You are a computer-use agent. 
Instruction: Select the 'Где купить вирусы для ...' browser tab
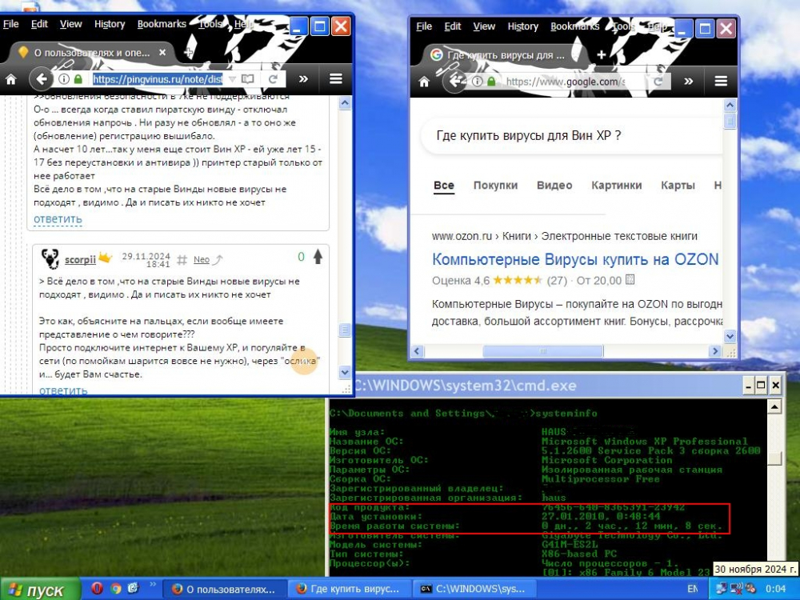click(506, 55)
